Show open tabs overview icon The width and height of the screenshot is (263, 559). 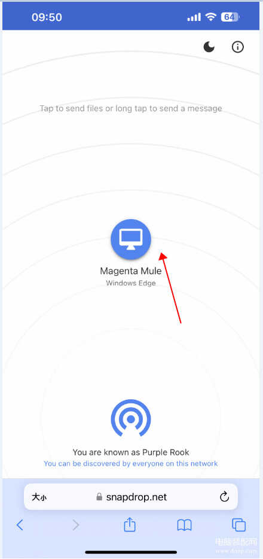click(239, 525)
